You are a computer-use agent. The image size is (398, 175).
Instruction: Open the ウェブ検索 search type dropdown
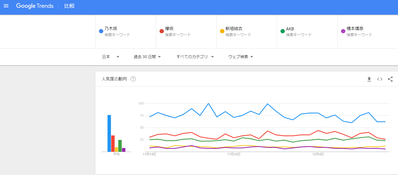[241, 57]
